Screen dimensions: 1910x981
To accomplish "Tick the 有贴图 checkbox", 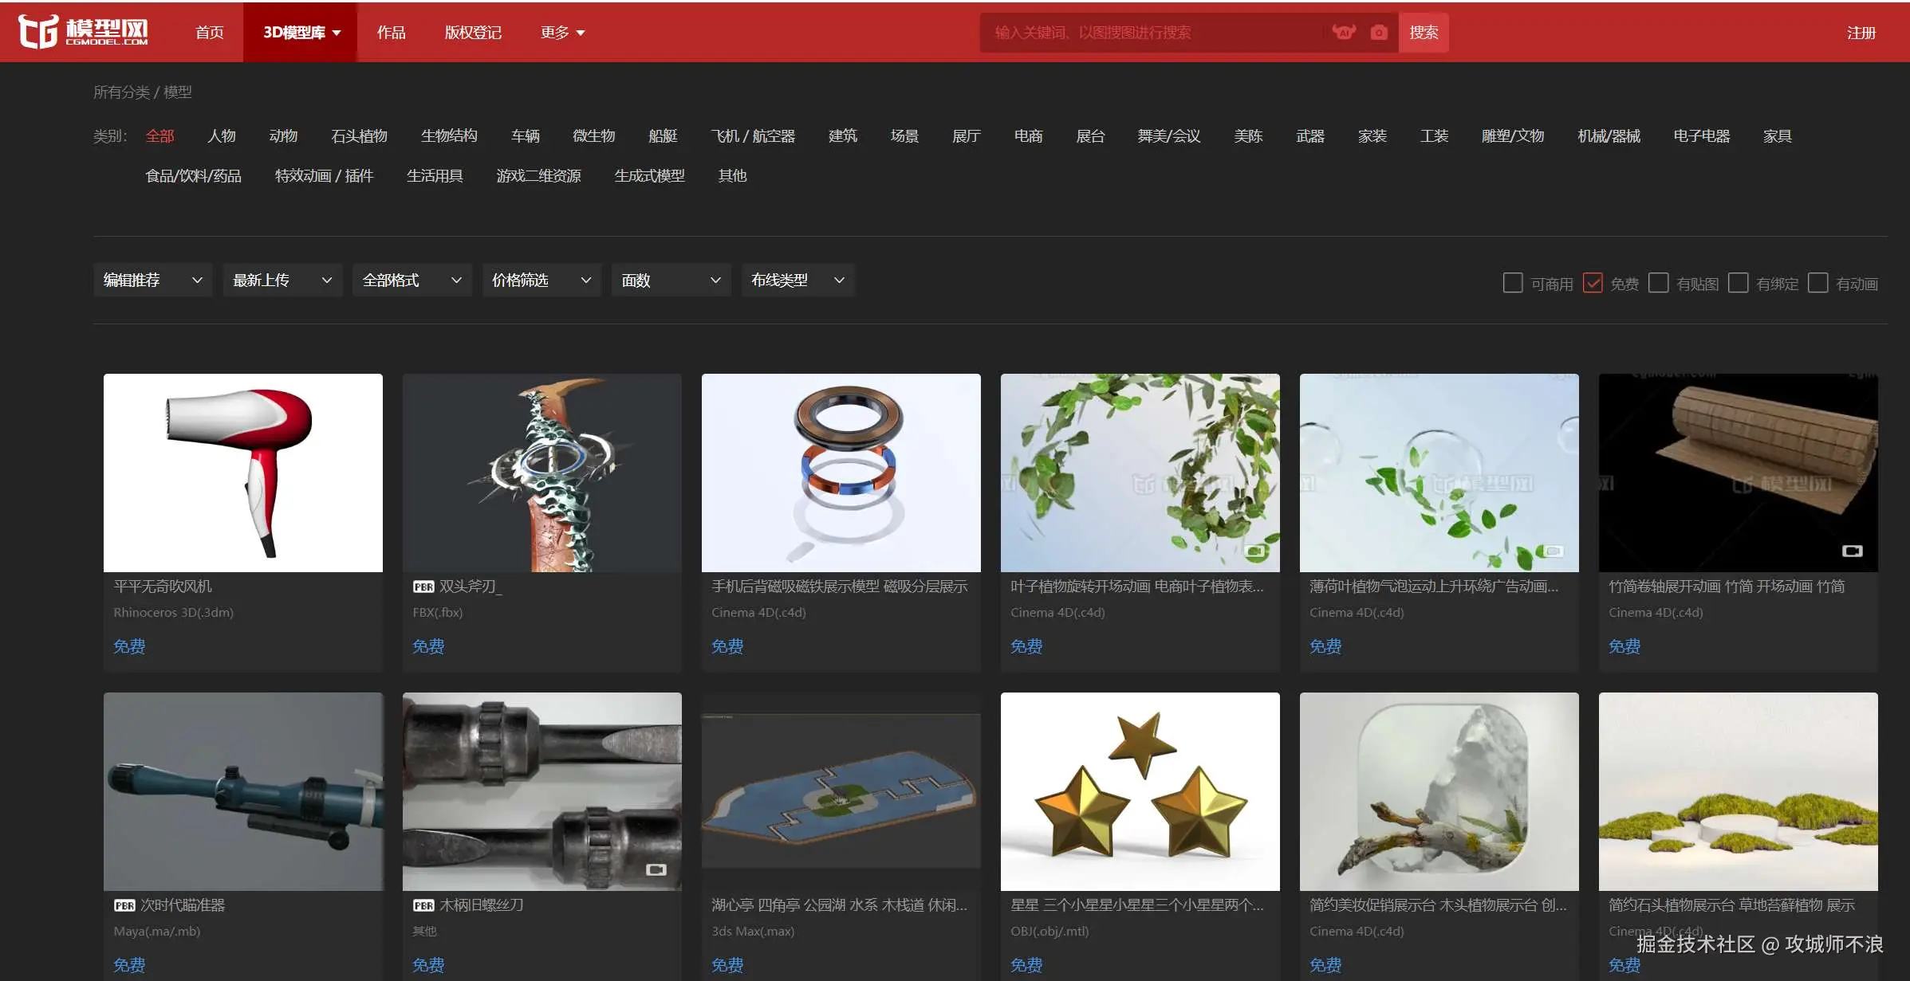I will point(1658,283).
